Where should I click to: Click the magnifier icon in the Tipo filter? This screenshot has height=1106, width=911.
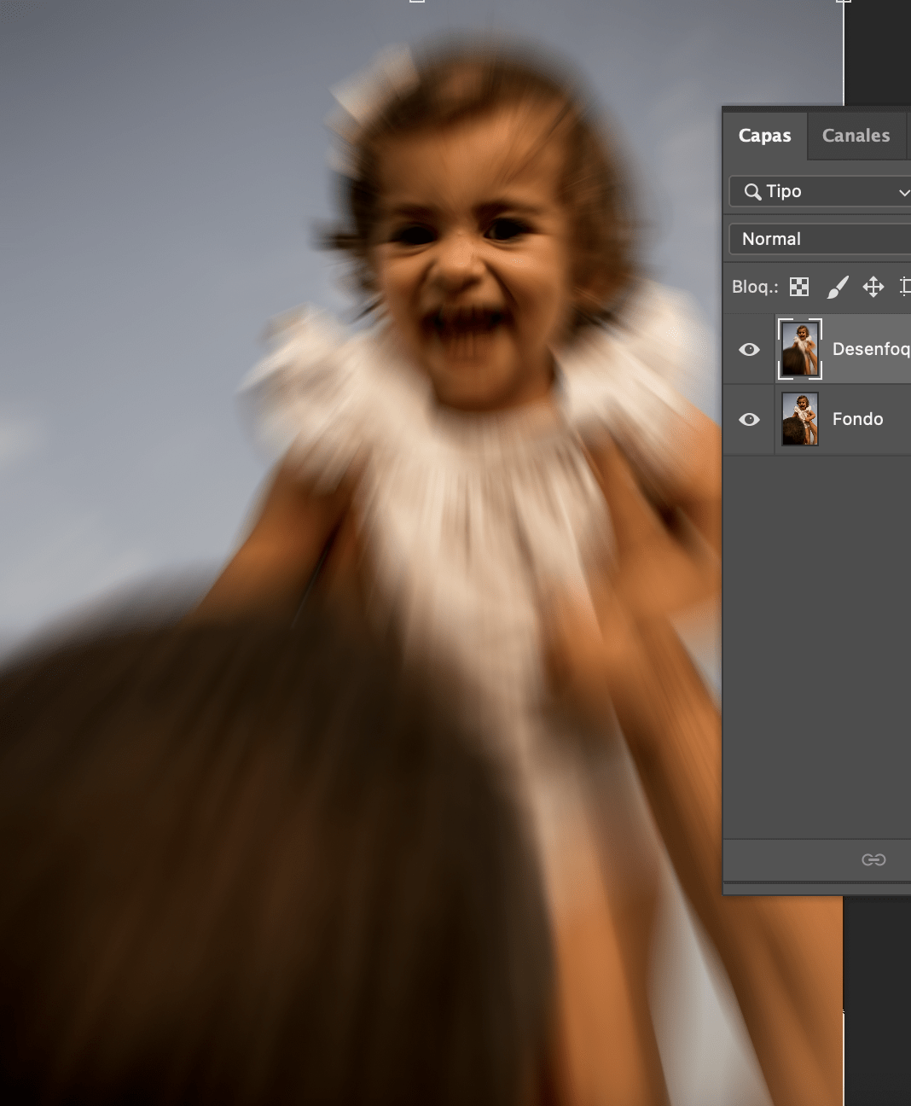point(752,192)
